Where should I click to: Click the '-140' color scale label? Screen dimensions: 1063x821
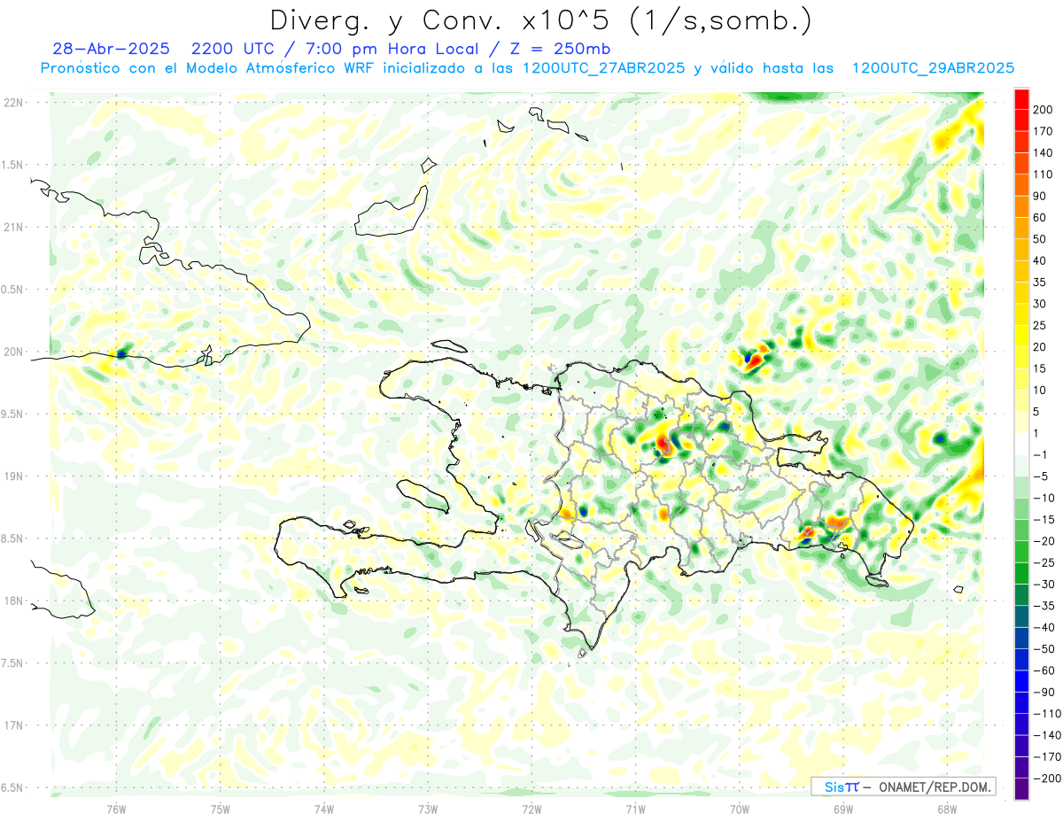coord(1045,735)
